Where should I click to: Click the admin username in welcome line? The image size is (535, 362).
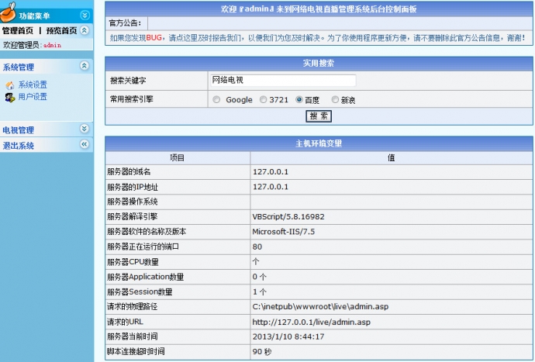click(x=53, y=45)
